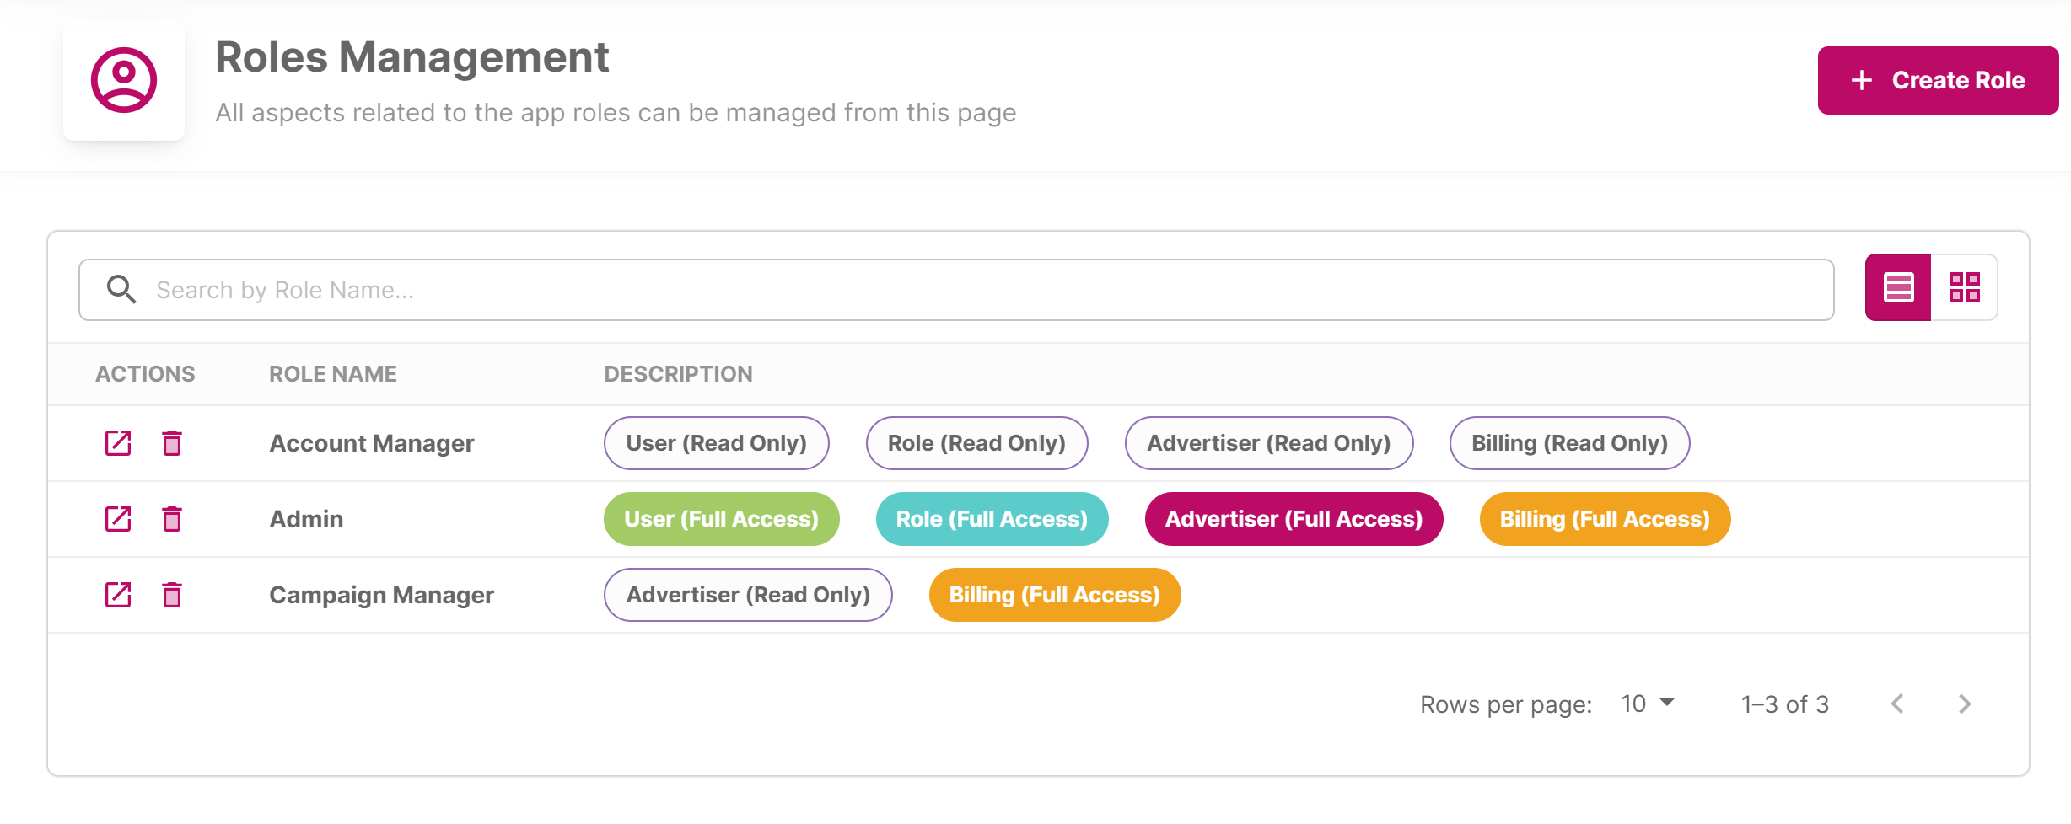The height and width of the screenshot is (824, 2071).
Task: Delete the Campaign Manager role
Action: 172,595
